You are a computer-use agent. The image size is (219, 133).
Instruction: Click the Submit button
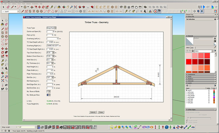pos(93,112)
